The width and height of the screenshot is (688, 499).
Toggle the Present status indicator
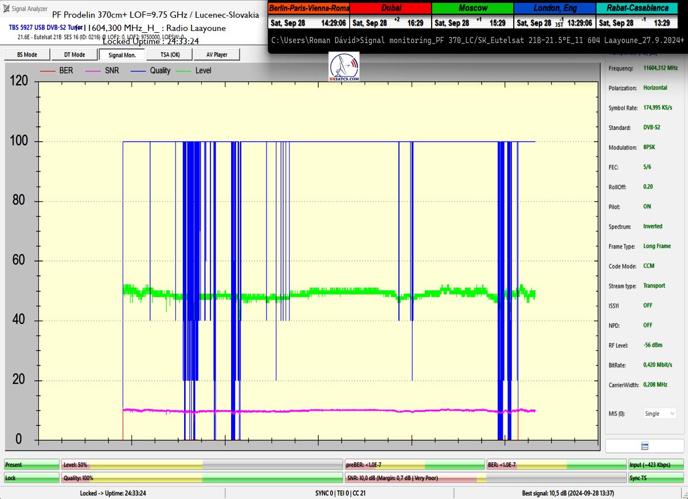click(x=32, y=465)
